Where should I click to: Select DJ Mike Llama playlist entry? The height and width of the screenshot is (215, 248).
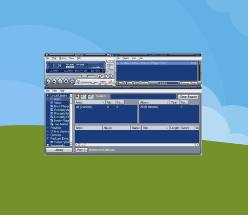tap(157, 63)
